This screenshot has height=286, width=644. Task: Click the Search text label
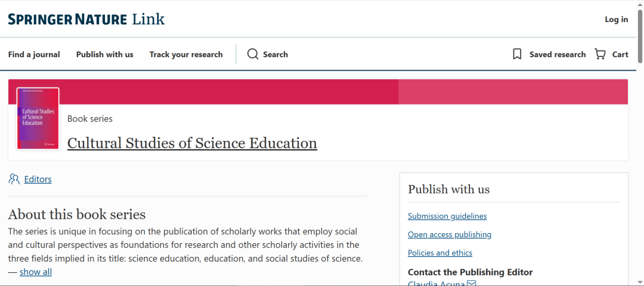pos(275,54)
